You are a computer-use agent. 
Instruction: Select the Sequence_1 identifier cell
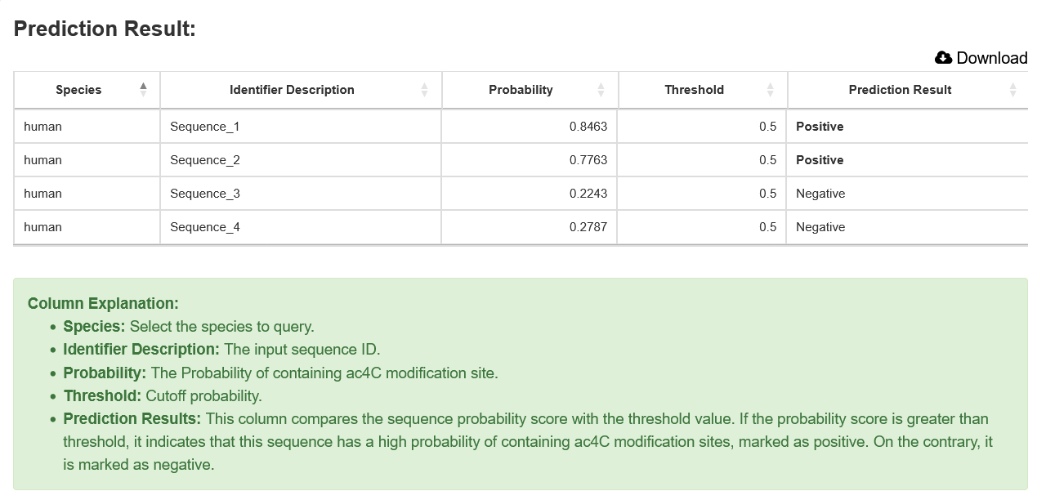pos(205,127)
